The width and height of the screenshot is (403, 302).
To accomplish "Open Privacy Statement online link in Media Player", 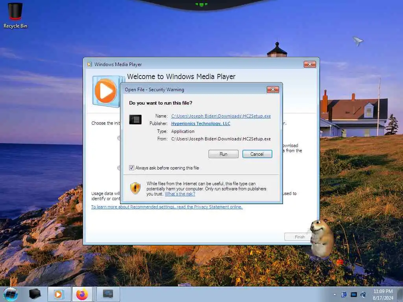I will tap(167, 207).
